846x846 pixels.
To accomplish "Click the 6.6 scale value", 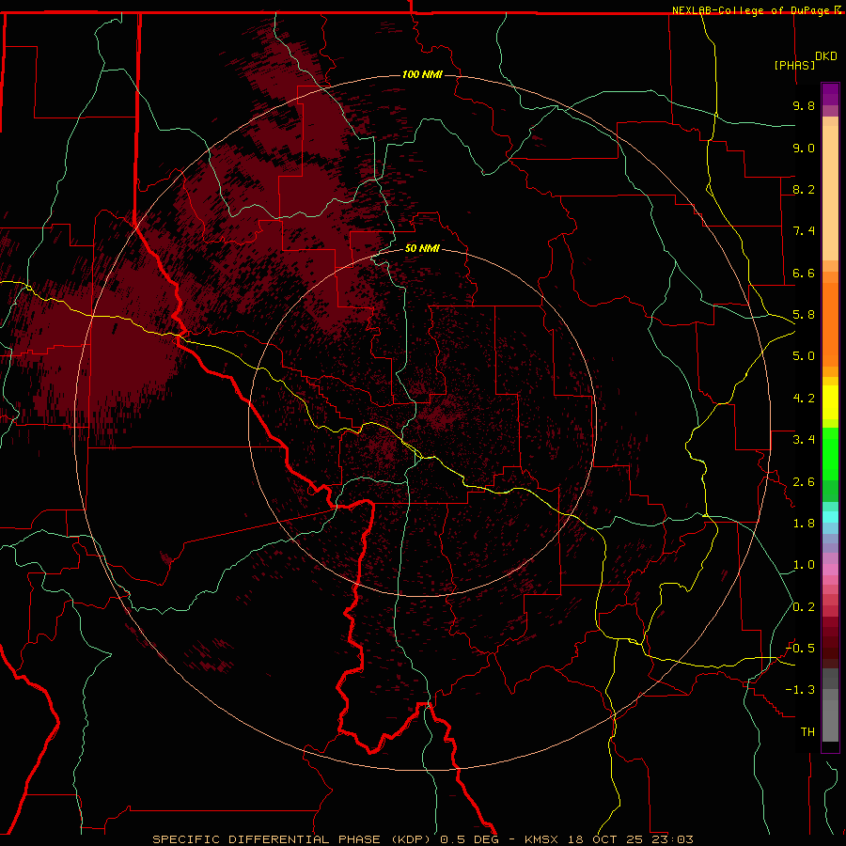I will pos(804,274).
